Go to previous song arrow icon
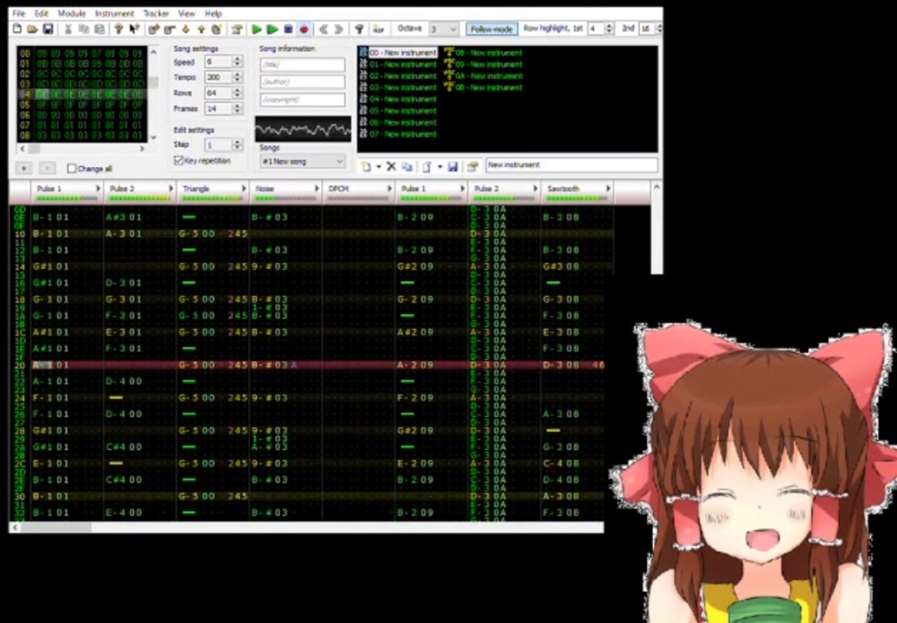 (324, 29)
